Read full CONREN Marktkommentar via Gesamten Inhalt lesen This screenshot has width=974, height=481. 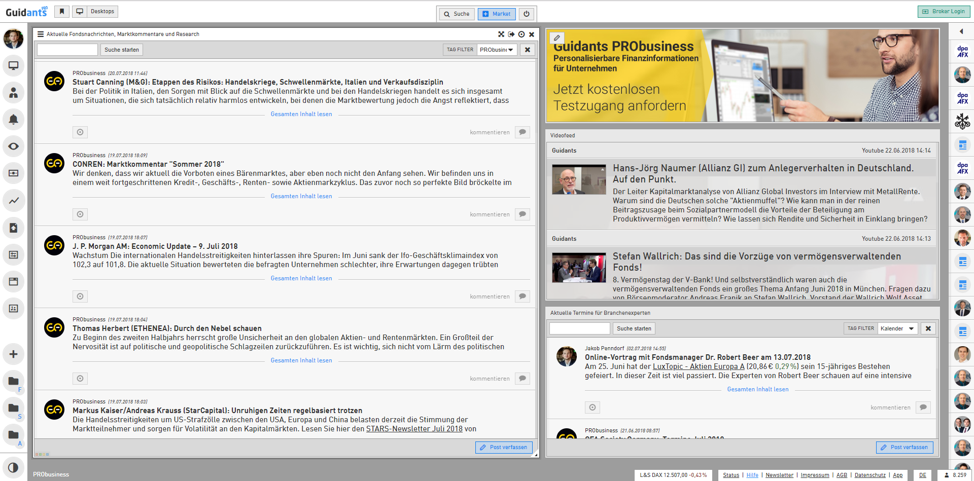point(301,196)
